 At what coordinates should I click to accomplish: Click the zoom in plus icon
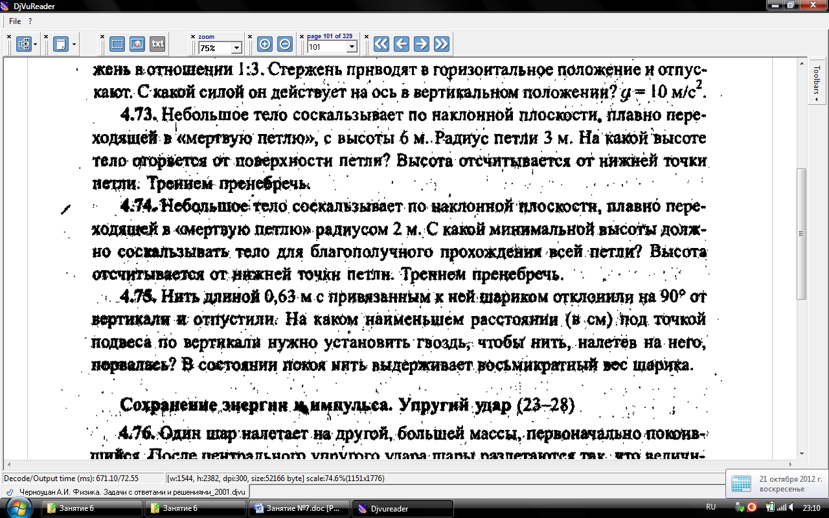[264, 44]
